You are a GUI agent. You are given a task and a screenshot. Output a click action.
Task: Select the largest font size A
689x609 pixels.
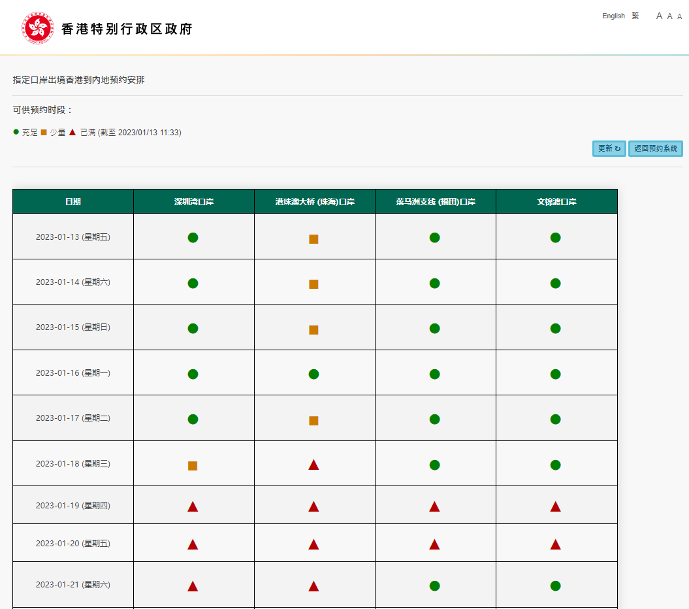tap(659, 16)
